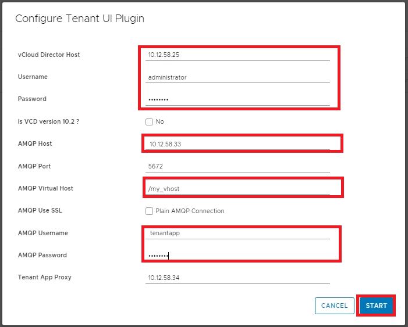Image resolution: width=408 pixels, height=327 pixels.
Task: Click the 'AMQP Username' label
Action: pos(43,233)
